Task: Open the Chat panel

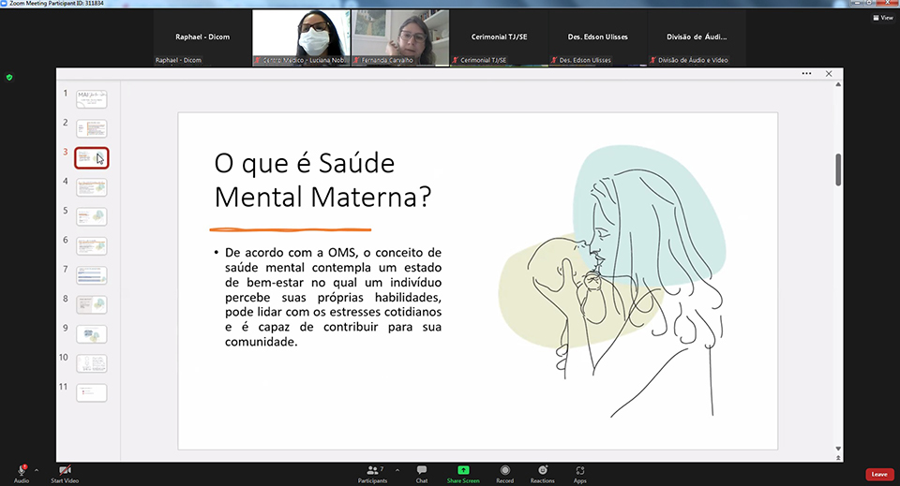Action: coord(422,470)
